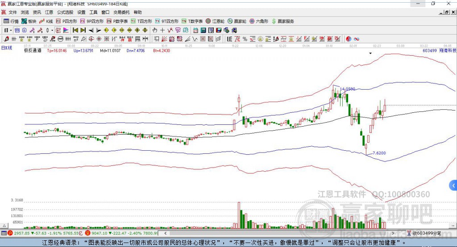
Task: Open the 江恩轮 Gann wheel
Action: tap(215, 21)
